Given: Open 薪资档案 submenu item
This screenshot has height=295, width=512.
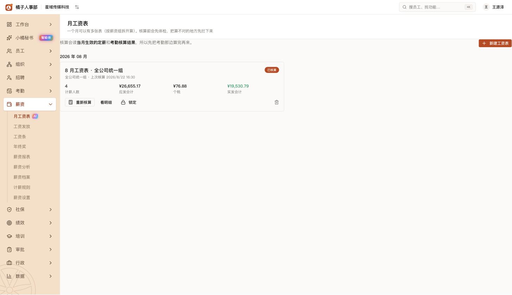Looking at the screenshot, I should (22, 177).
